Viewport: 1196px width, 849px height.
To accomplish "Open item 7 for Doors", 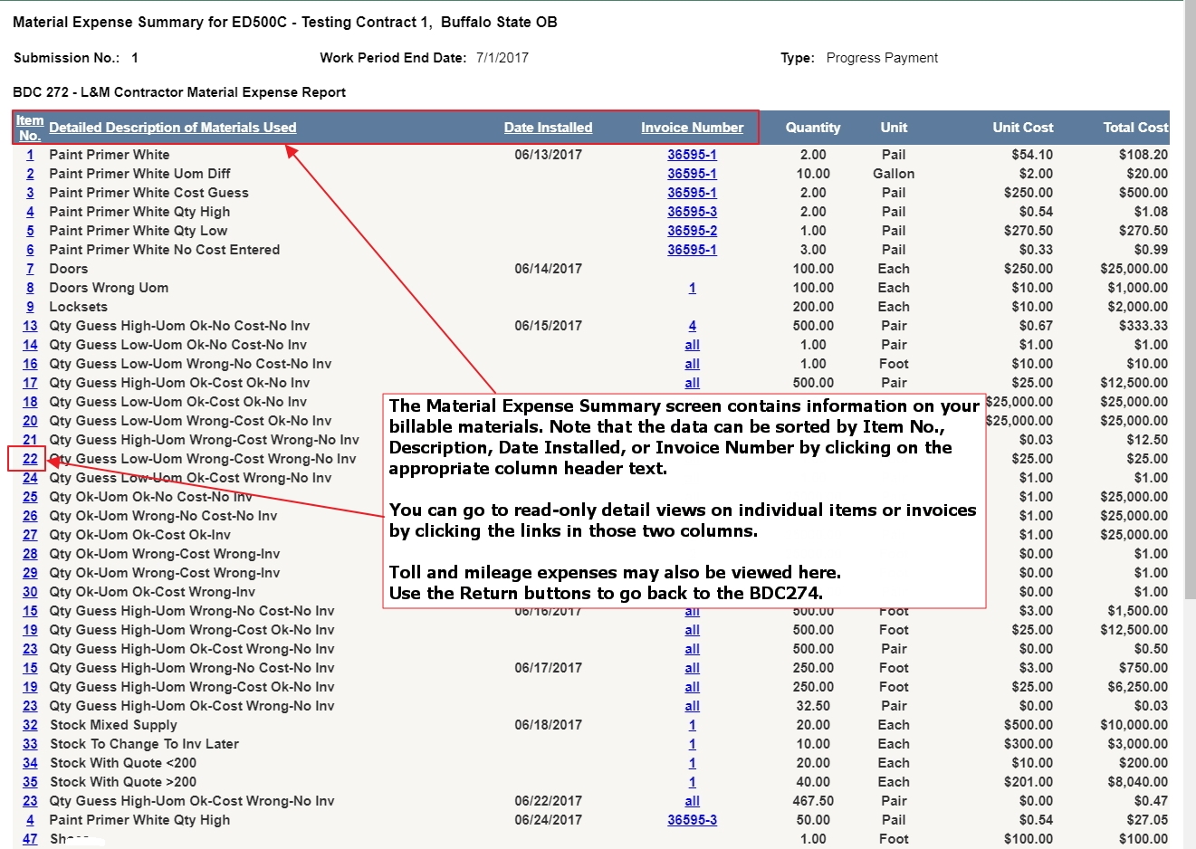I will (x=30, y=269).
